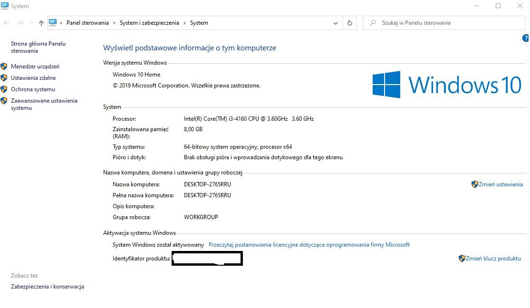Click the shield icon beside 'Zmień klucz produktu'

pyautogui.click(x=462, y=258)
